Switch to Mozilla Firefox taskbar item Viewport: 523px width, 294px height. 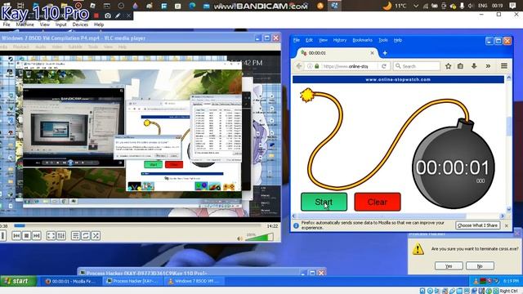[70, 281]
